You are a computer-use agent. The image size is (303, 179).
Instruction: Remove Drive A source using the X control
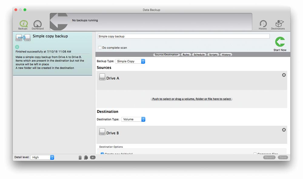click(284, 75)
